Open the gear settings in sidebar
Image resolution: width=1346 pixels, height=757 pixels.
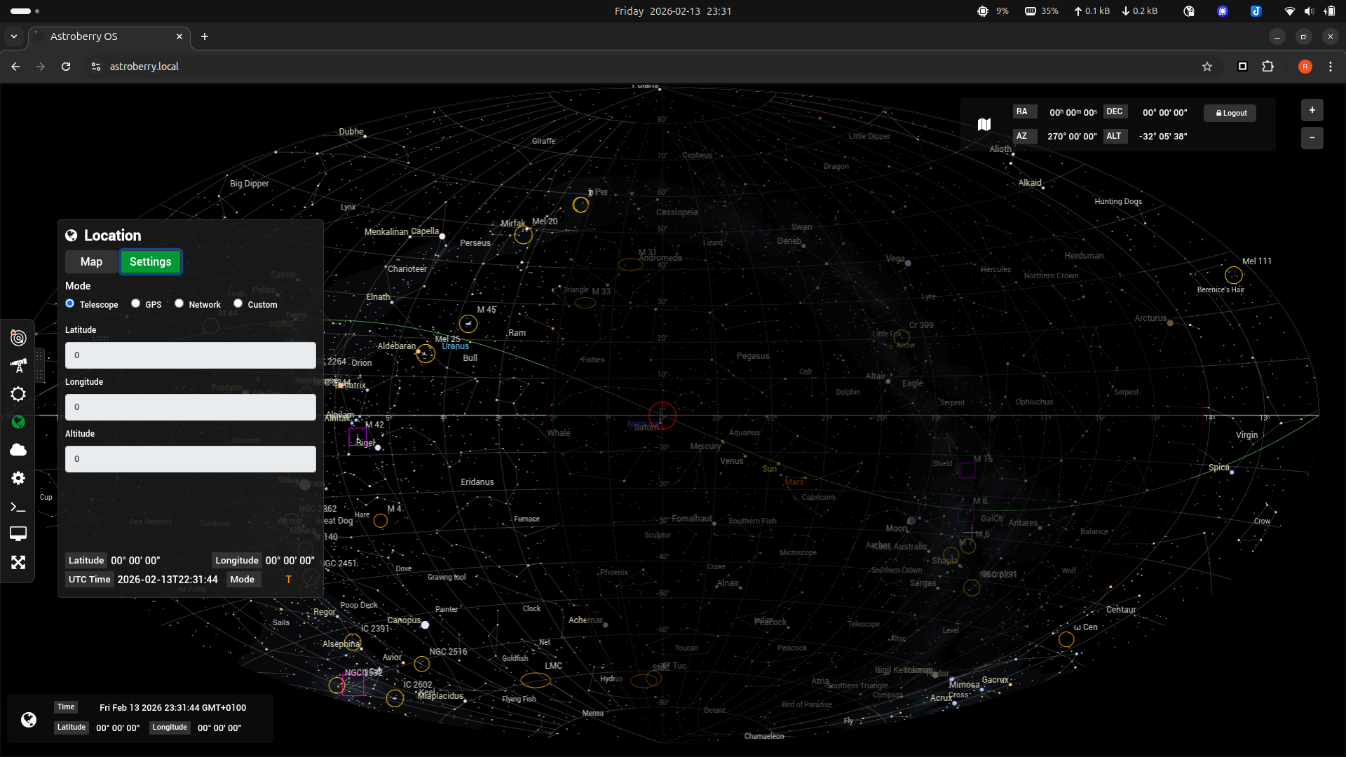[x=18, y=478]
